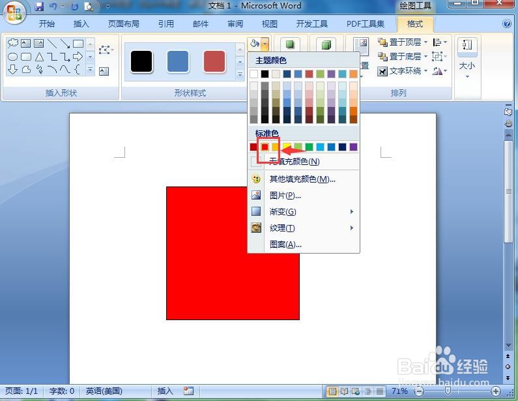Screen dimensions: 518x401
Task: Choose 图片(P)... picture fill
Action: point(304,196)
